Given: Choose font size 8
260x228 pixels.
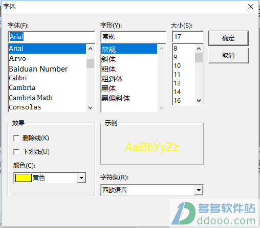Looking at the screenshot, I should (x=184, y=49).
